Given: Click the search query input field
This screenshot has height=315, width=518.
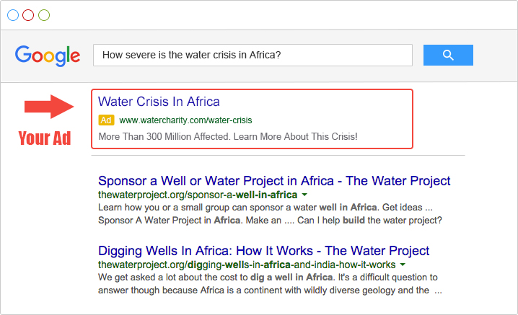Looking at the screenshot, I should coord(253,55).
